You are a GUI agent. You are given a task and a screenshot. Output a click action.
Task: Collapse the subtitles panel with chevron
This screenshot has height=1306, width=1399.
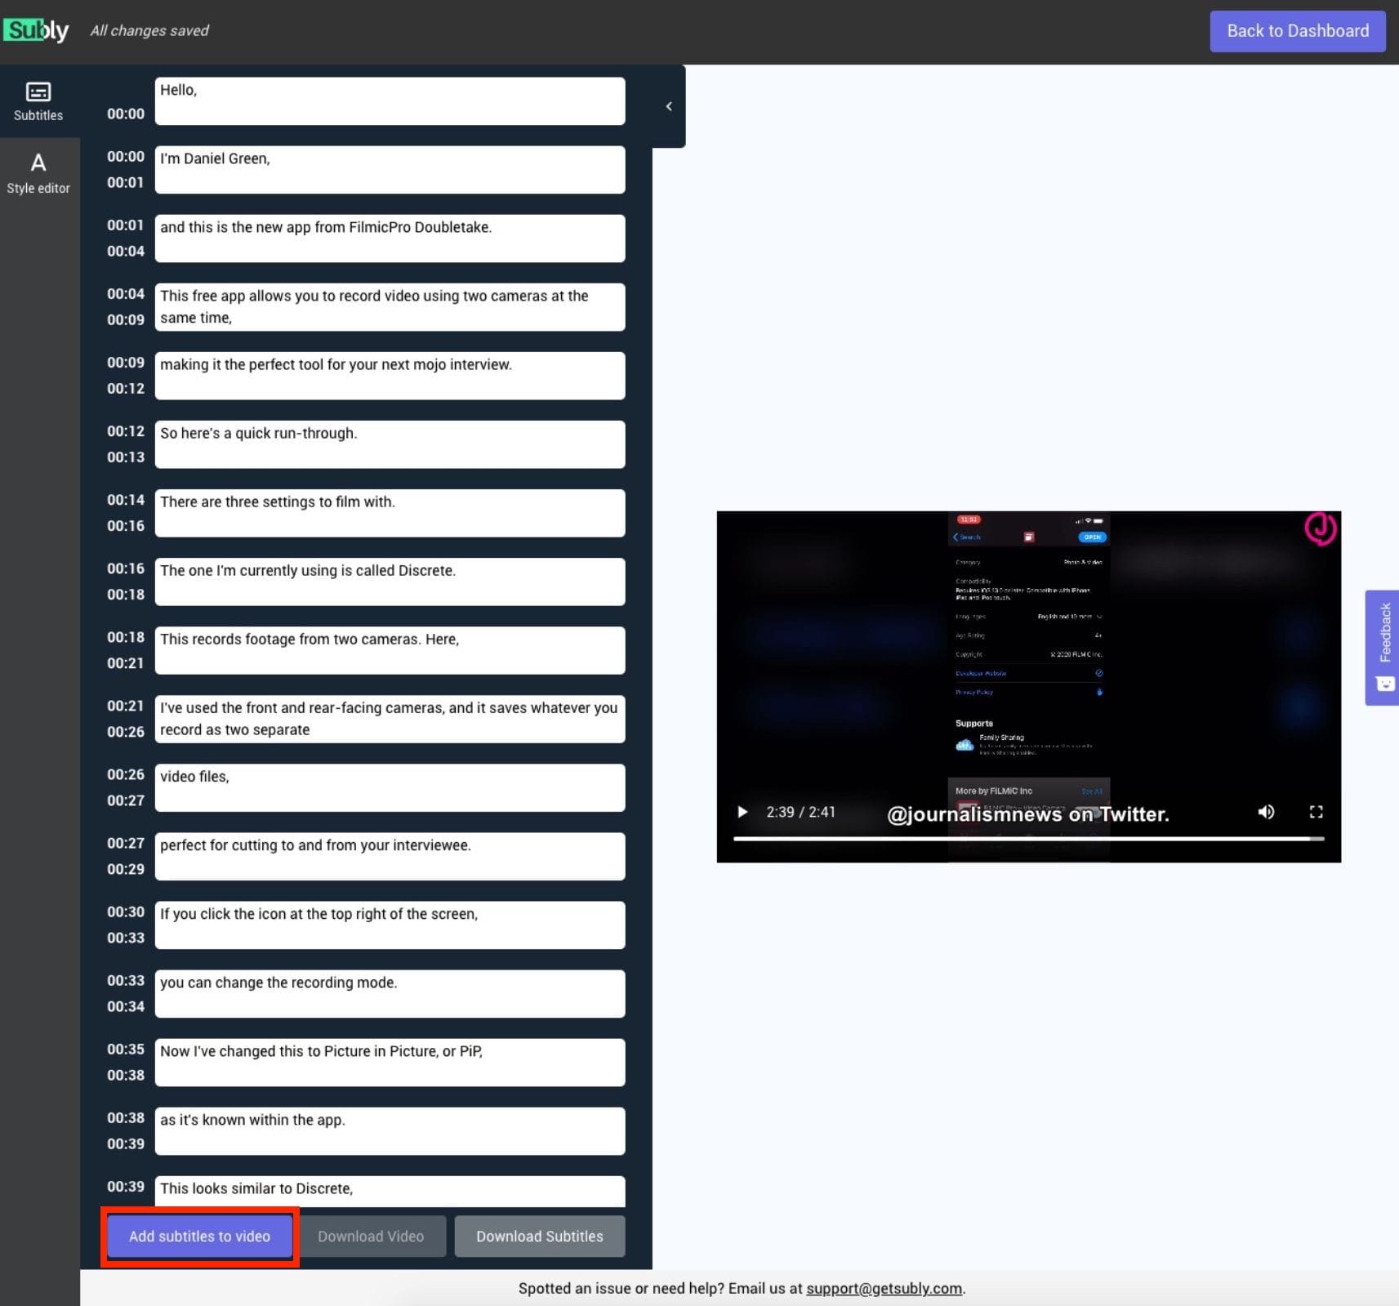pyautogui.click(x=669, y=106)
